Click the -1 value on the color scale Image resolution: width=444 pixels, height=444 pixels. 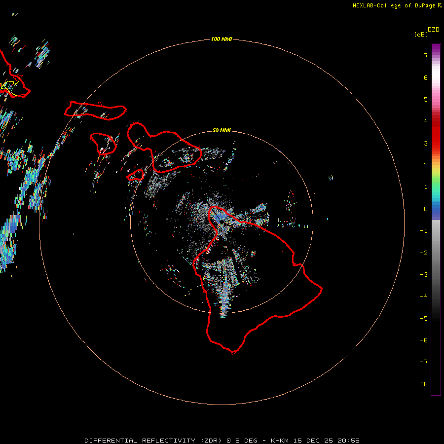click(x=424, y=231)
